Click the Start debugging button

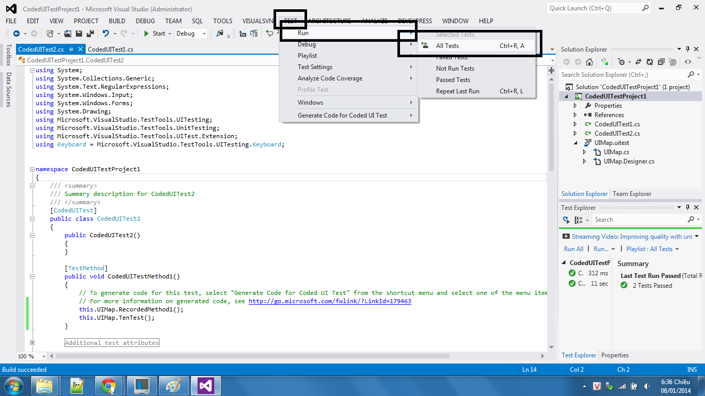click(154, 34)
